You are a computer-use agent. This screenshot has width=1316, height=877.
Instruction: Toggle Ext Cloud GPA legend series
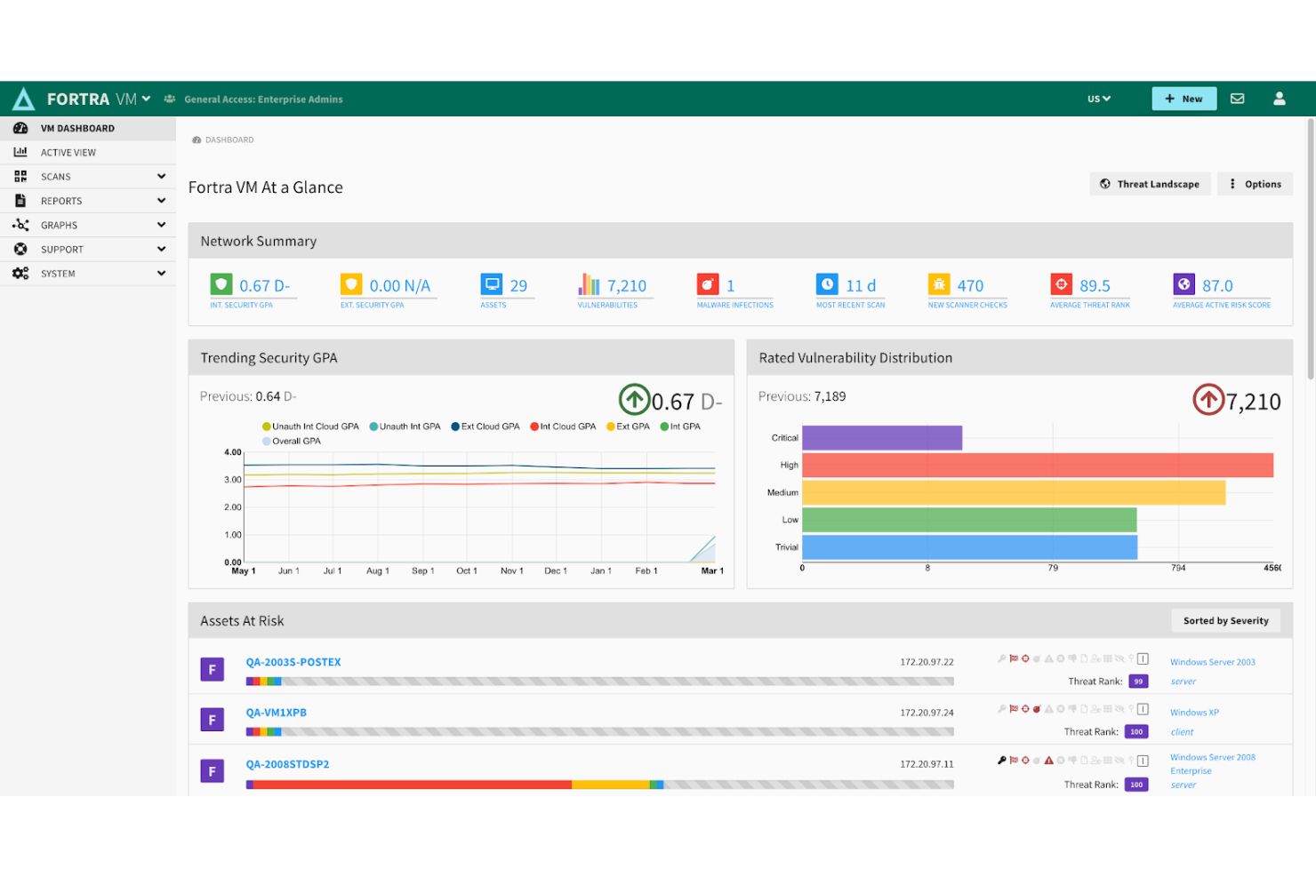(x=485, y=427)
